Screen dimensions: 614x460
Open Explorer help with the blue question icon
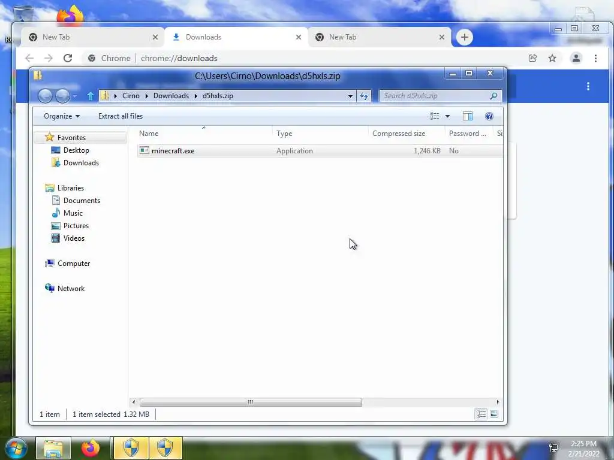[x=489, y=116]
